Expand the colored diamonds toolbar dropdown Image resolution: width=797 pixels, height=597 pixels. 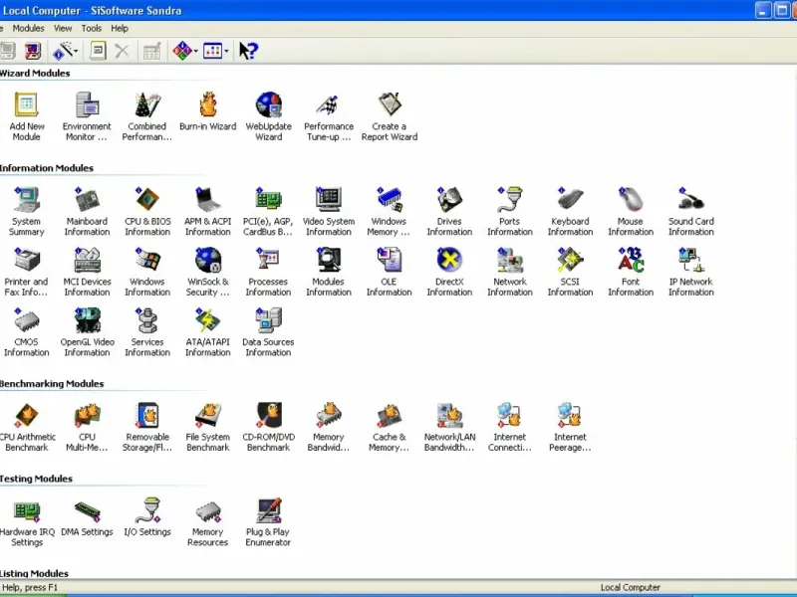coord(196,51)
